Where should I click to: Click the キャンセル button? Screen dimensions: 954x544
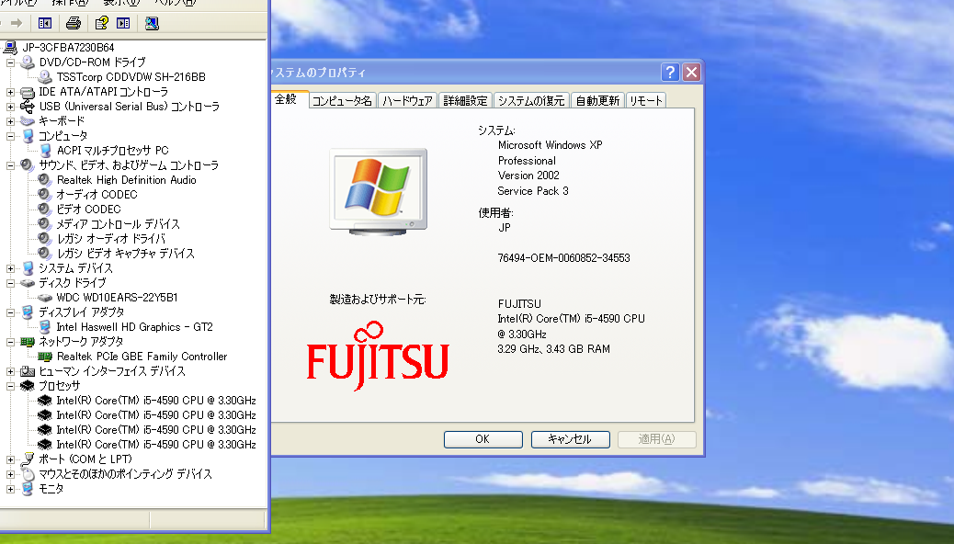(x=570, y=439)
